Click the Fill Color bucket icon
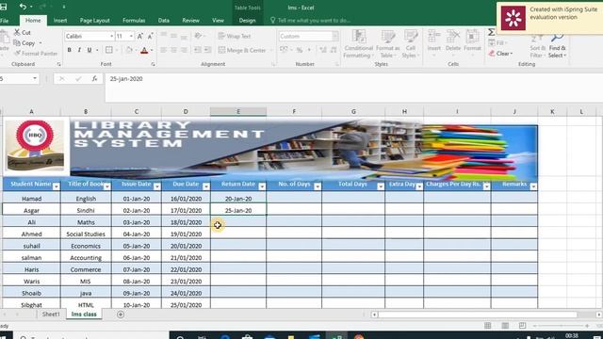The height and width of the screenshot is (339, 603). [x=129, y=50]
